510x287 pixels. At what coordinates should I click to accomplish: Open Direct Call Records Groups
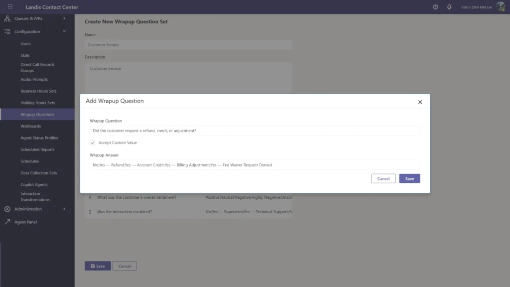click(x=37, y=67)
